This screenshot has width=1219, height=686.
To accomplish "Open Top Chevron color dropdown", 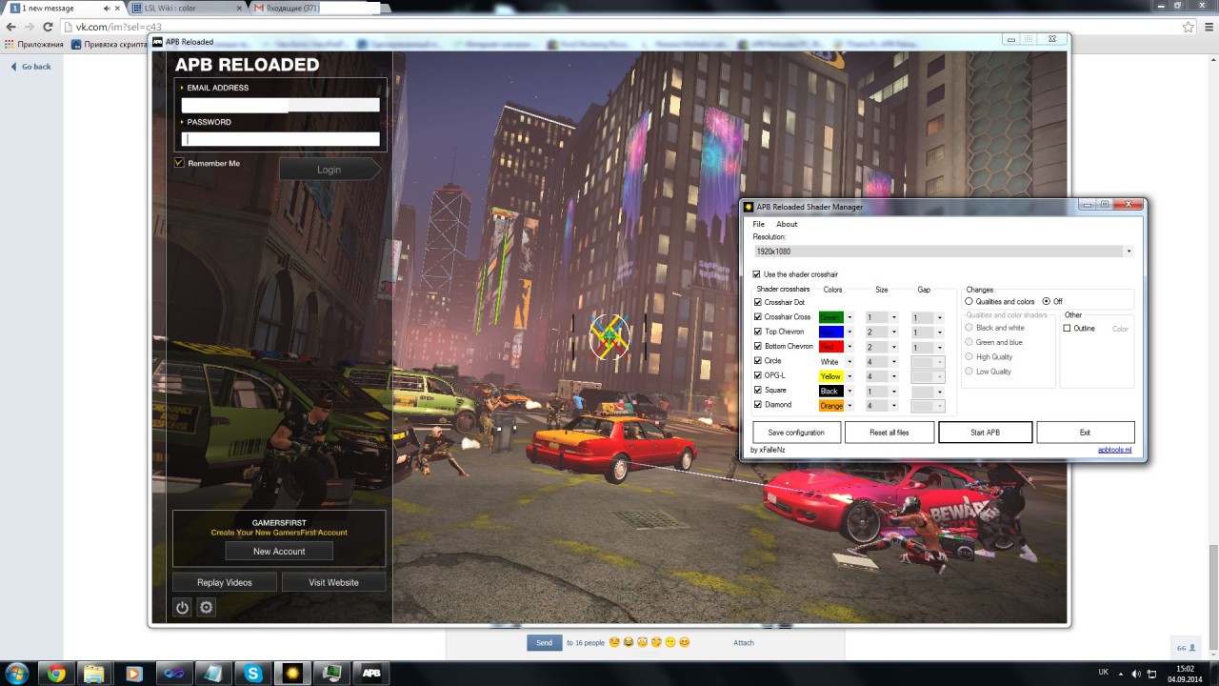I will [849, 333].
